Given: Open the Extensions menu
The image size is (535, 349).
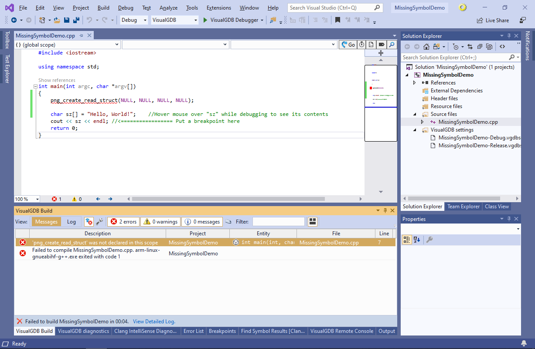Looking at the screenshot, I should [x=219, y=8].
